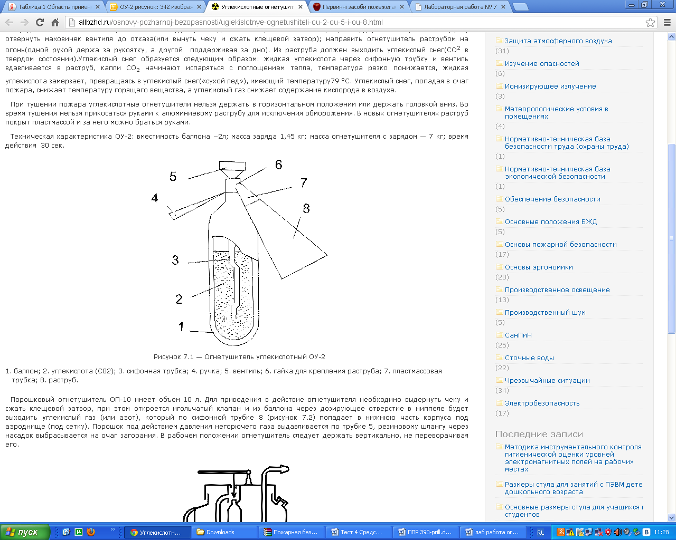Open the 'Производственное освещение' category

click(x=557, y=290)
